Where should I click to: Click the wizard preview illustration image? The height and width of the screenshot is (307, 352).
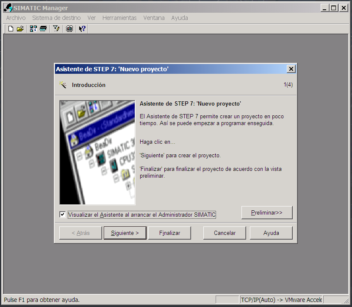[x=97, y=152]
